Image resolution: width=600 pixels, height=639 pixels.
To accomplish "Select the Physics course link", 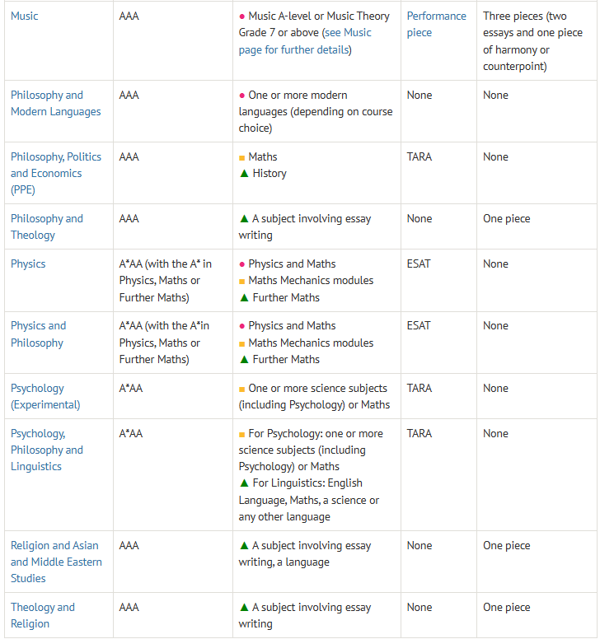I will pyautogui.click(x=28, y=264).
